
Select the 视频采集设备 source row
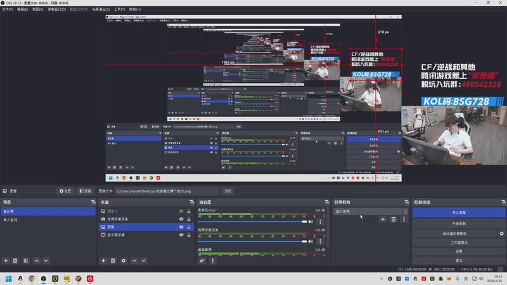click(x=146, y=219)
